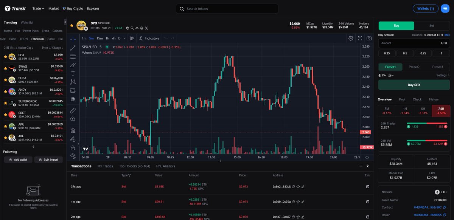Collapse the left trending sidebar

pyautogui.click(x=65, y=23)
